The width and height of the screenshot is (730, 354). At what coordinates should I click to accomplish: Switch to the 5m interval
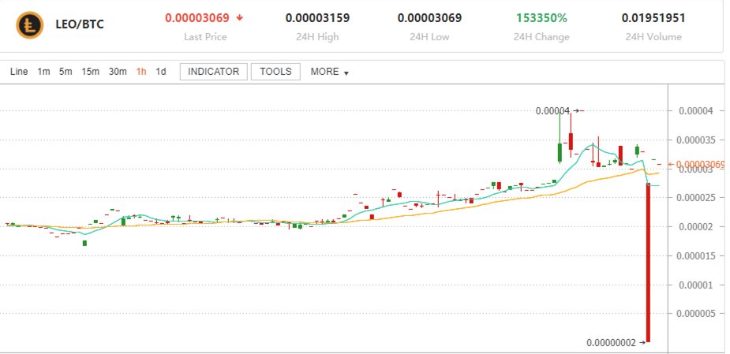pyautogui.click(x=66, y=72)
